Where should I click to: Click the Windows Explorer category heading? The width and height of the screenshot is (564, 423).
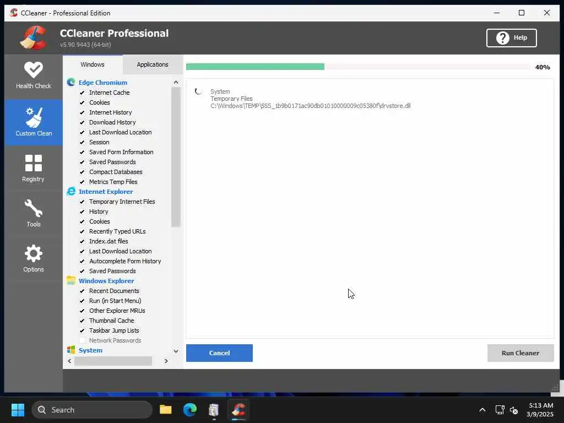coord(106,280)
